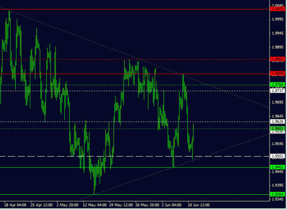Viewport: 287px width, 210px height.
Task: Click the 1.9395 price axis value
Action: [277, 186]
